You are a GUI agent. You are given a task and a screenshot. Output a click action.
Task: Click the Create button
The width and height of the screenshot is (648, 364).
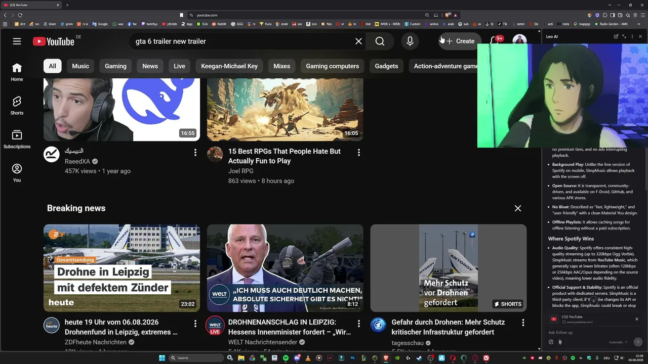tap(460, 41)
